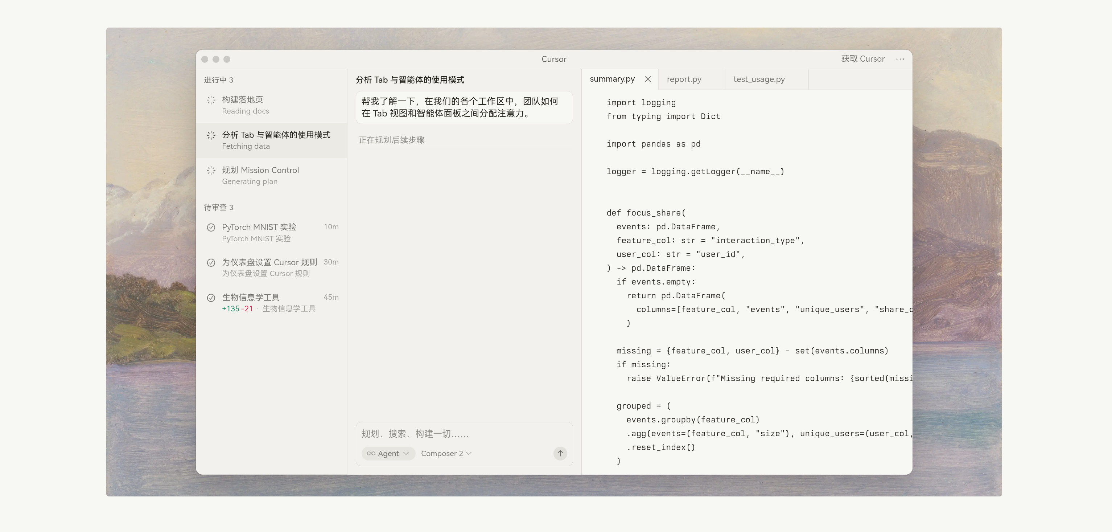Click the code line events.groupby(feature_col)
The height and width of the screenshot is (532, 1112).
pos(693,420)
